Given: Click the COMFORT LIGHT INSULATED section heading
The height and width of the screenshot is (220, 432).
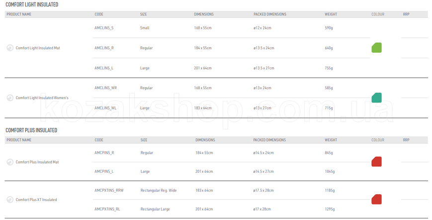Looking at the screenshot, I should [32, 4].
